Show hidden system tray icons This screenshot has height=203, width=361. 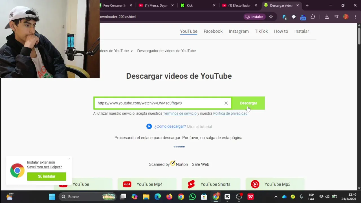click(276, 197)
